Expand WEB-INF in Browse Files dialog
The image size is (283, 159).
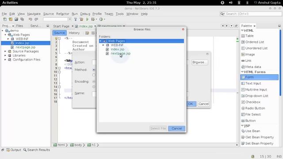point(103,45)
